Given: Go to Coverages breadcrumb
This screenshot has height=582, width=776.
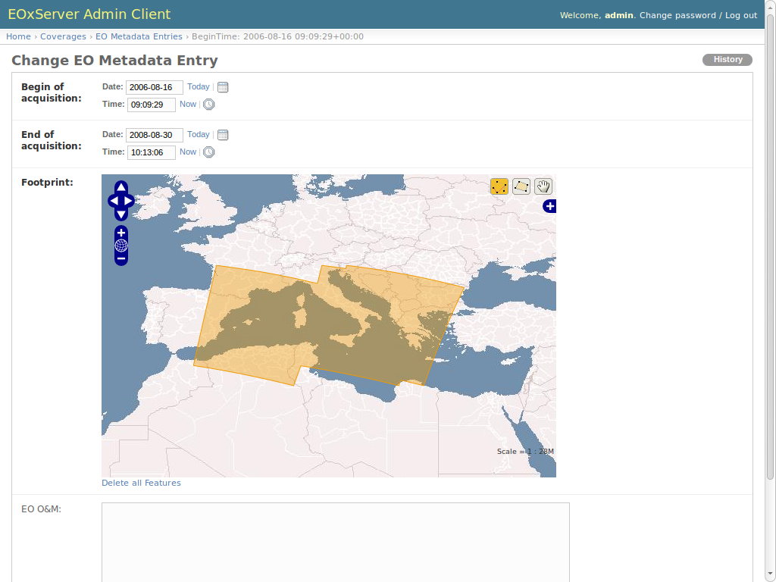Looking at the screenshot, I should [x=63, y=36].
